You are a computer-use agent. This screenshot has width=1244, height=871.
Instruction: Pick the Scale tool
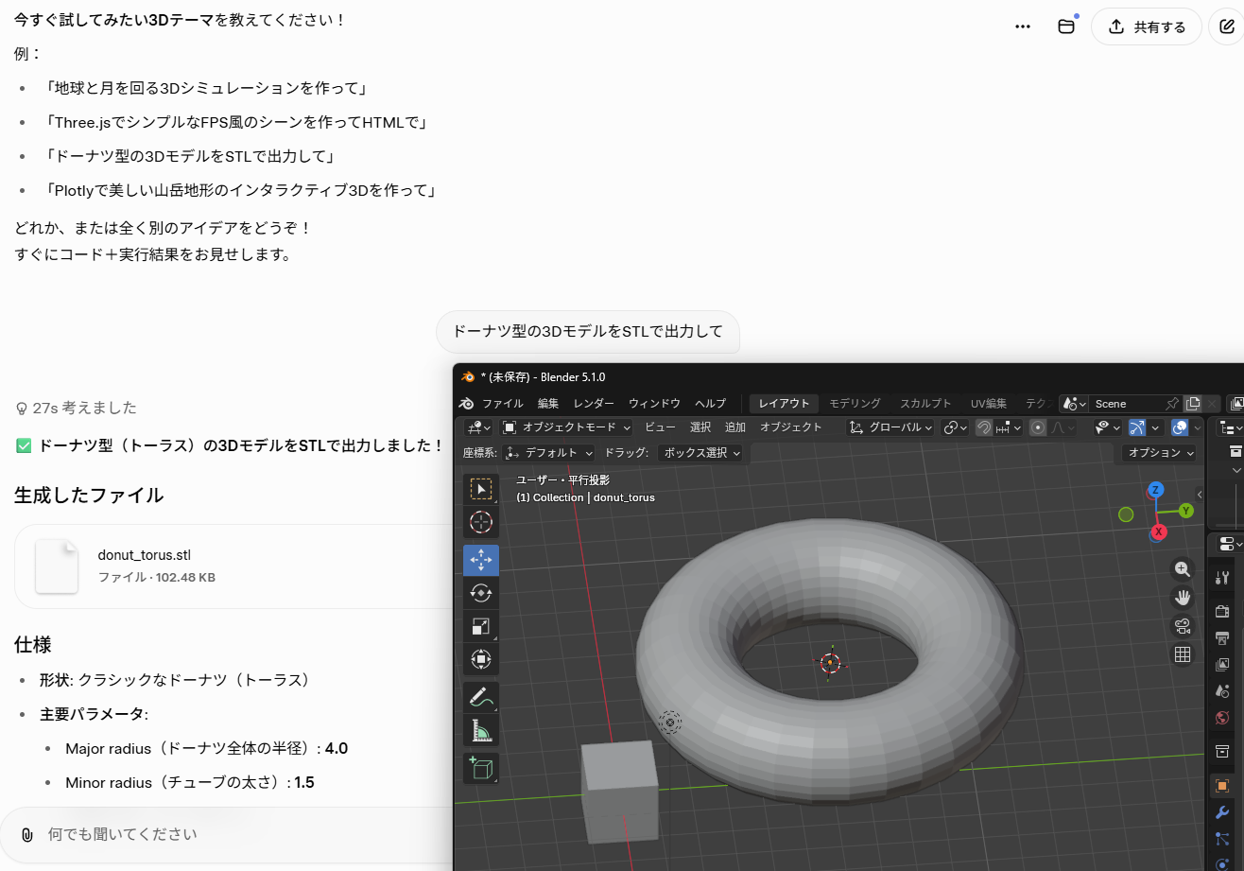pyautogui.click(x=481, y=626)
